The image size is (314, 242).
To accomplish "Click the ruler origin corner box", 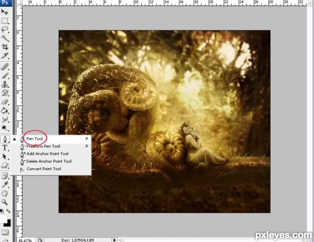I will 19,3.
